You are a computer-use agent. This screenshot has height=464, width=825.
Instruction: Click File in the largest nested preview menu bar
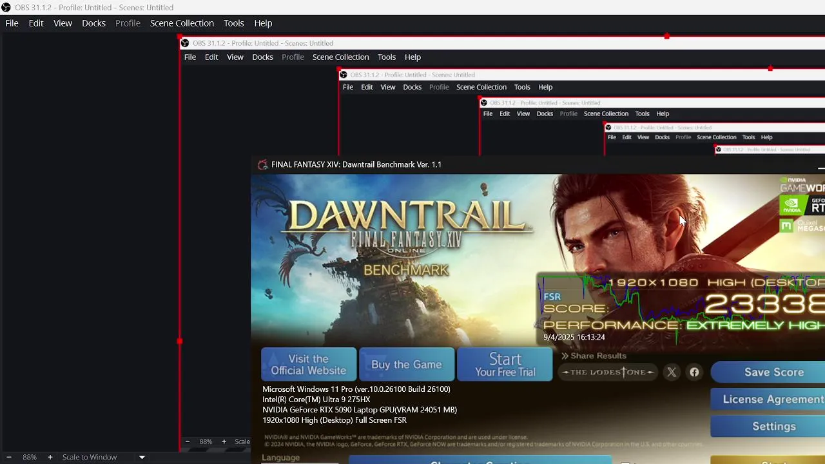(190, 57)
